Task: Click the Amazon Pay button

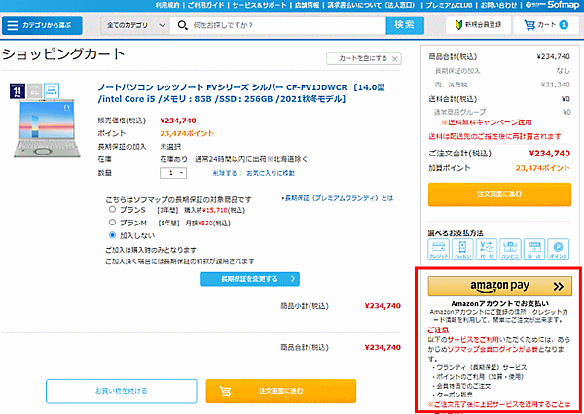Action: 499,288
